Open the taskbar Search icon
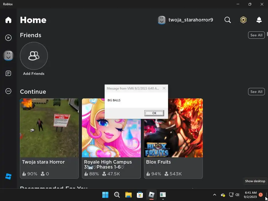The height and width of the screenshot is (201, 268). point(117,195)
